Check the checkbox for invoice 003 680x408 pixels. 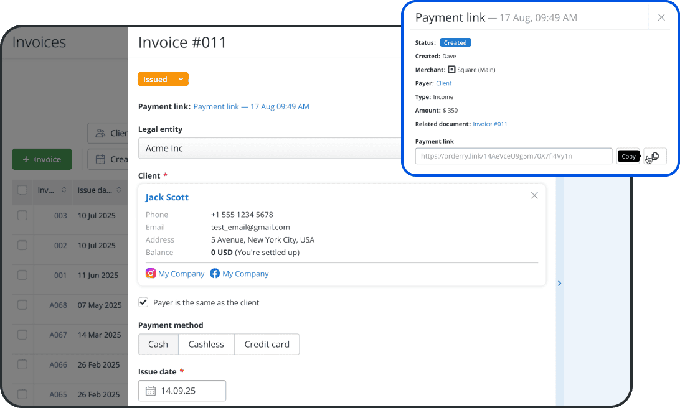coord(22,215)
